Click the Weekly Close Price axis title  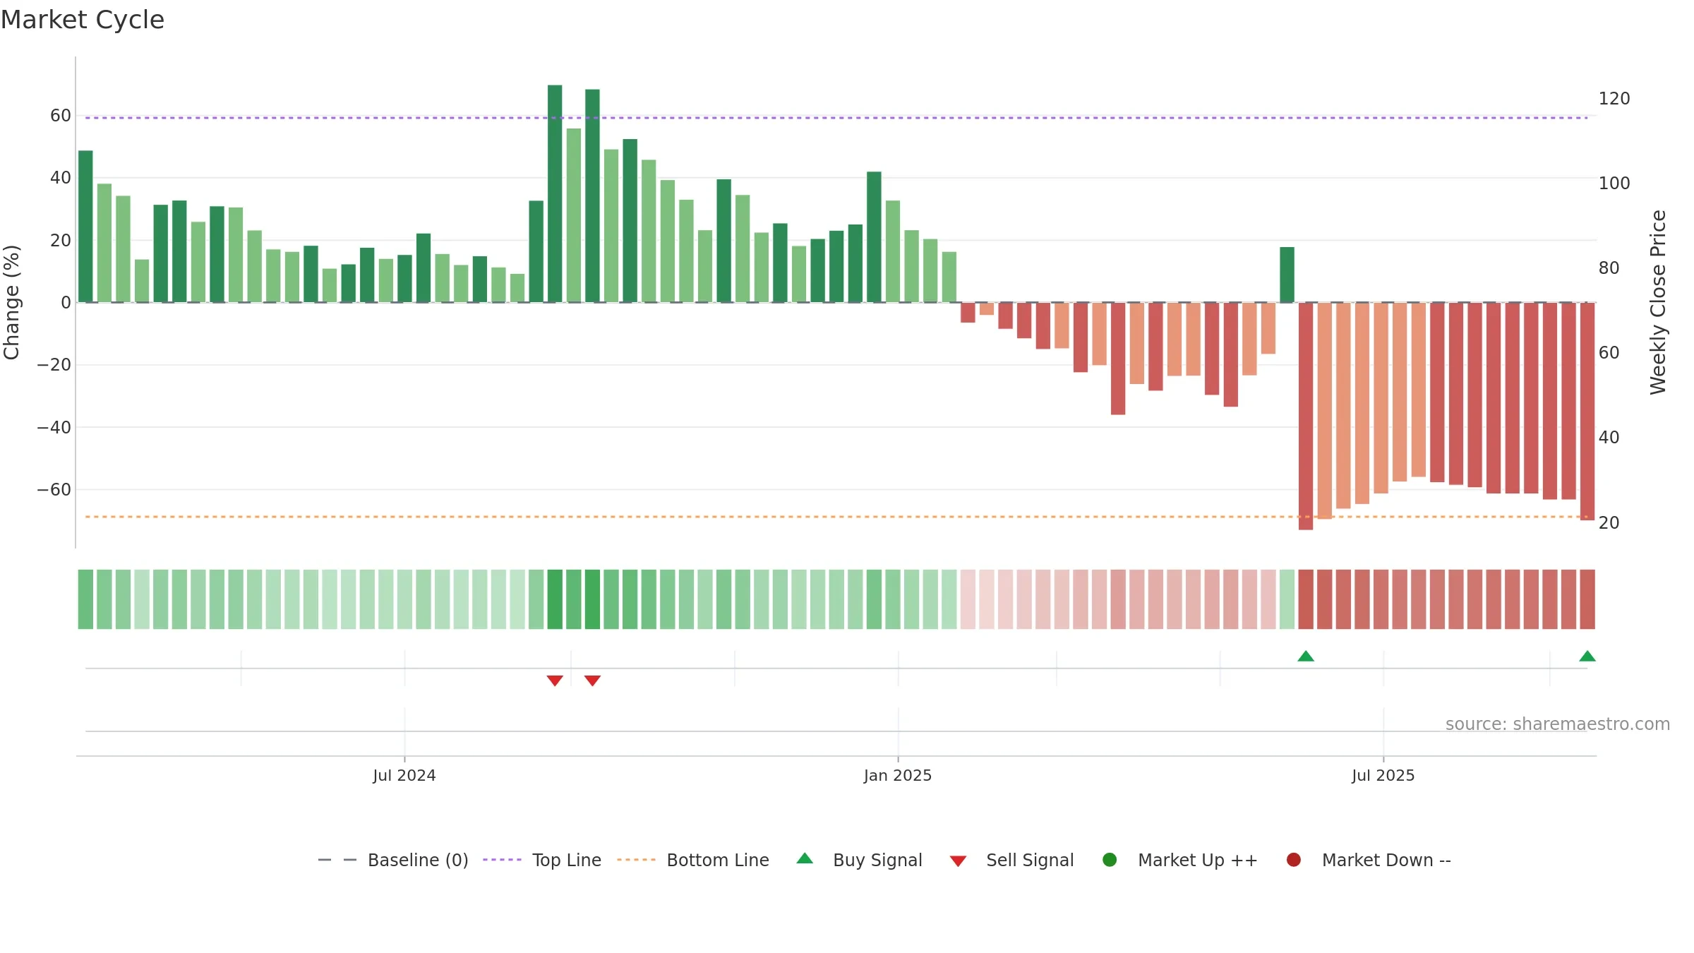tap(1658, 302)
